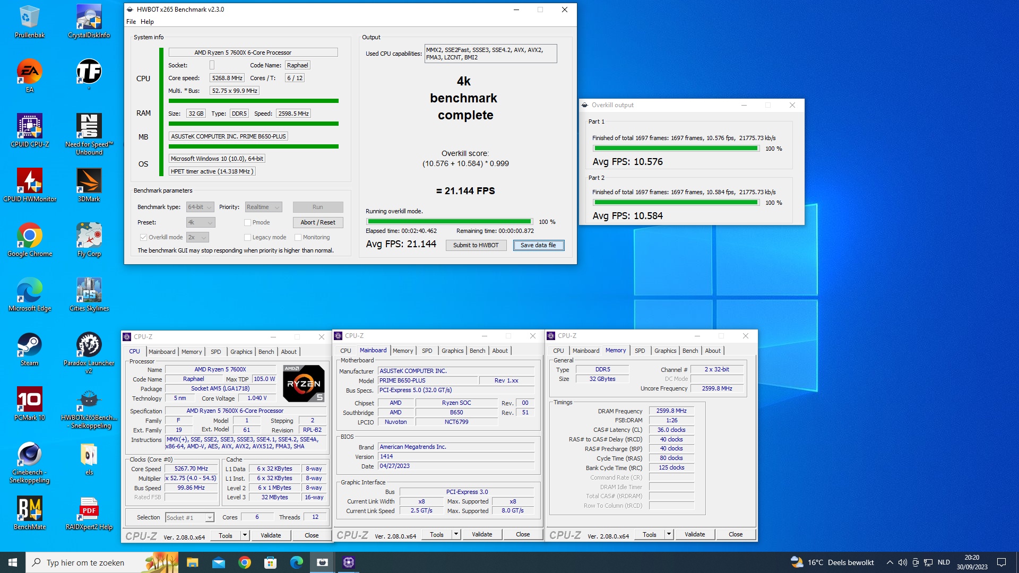Switch to Graphics tab in left CPU-Z

coord(241,352)
